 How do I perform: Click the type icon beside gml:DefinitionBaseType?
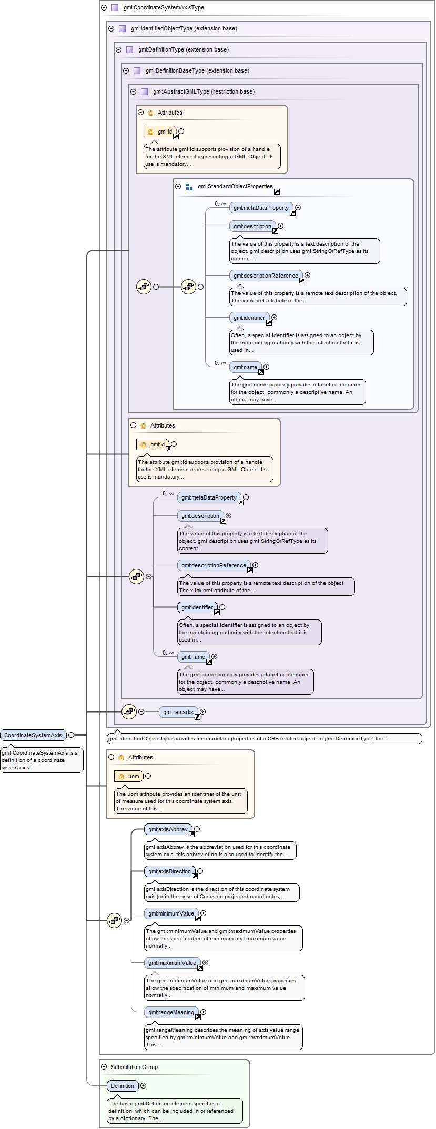click(x=137, y=71)
